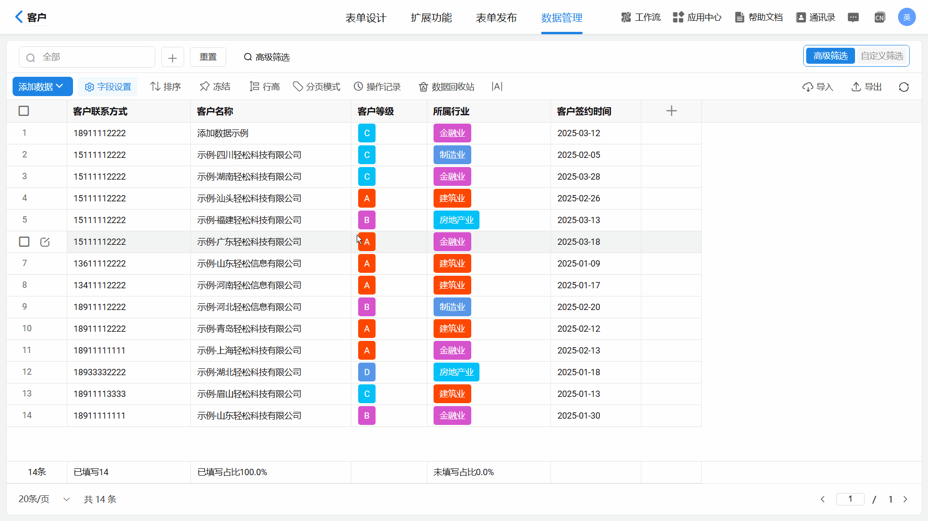Go to next page using the right chevron
Viewport: 928px width, 521px height.
coord(905,499)
